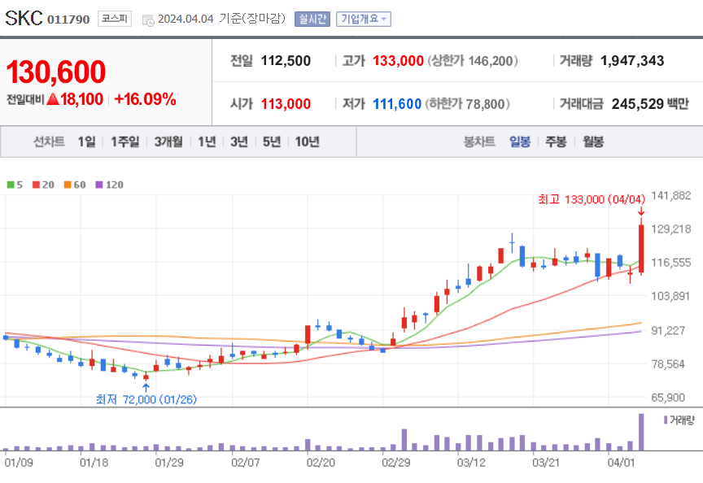Click the orange 60-day moving average swatch

coord(68,185)
